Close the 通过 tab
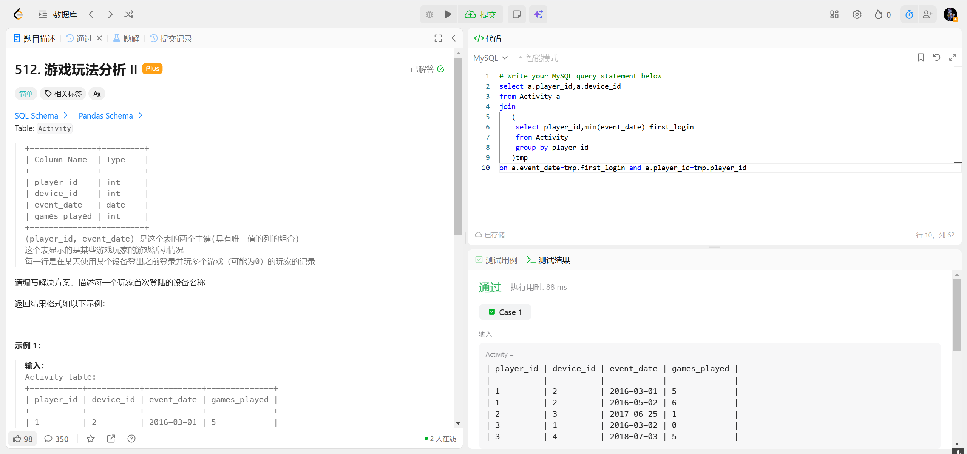Screen dimensions: 967x454 click(x=99, y=38)
